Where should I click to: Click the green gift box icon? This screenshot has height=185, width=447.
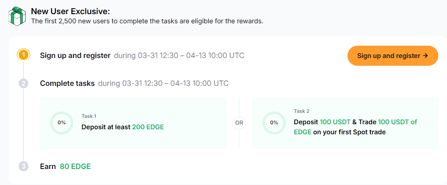pos(16,16)
